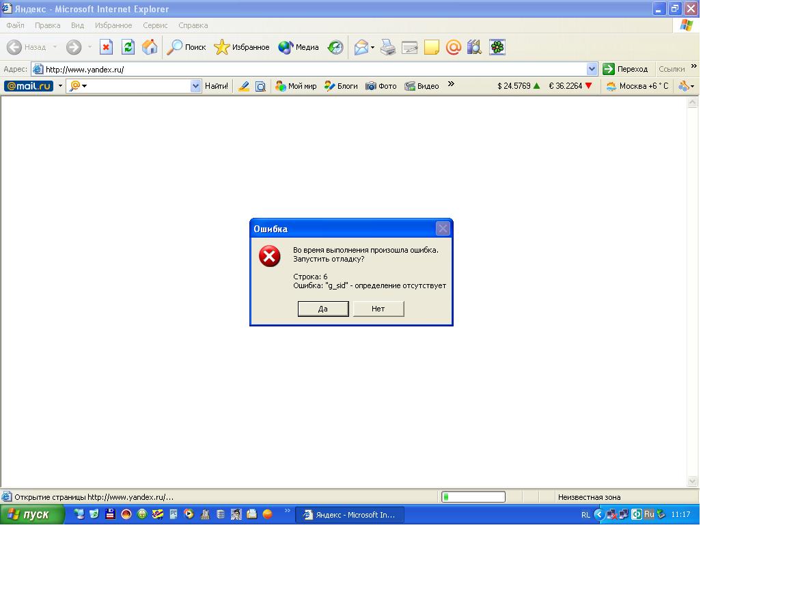The image size is (787, 590).
Task: Open Блоги in mail.ru toolbar
Action: [341, 86]
